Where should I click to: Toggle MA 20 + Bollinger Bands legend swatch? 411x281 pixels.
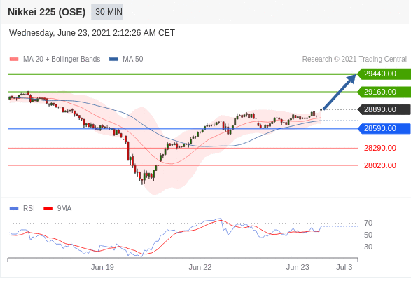coord(14,60)
